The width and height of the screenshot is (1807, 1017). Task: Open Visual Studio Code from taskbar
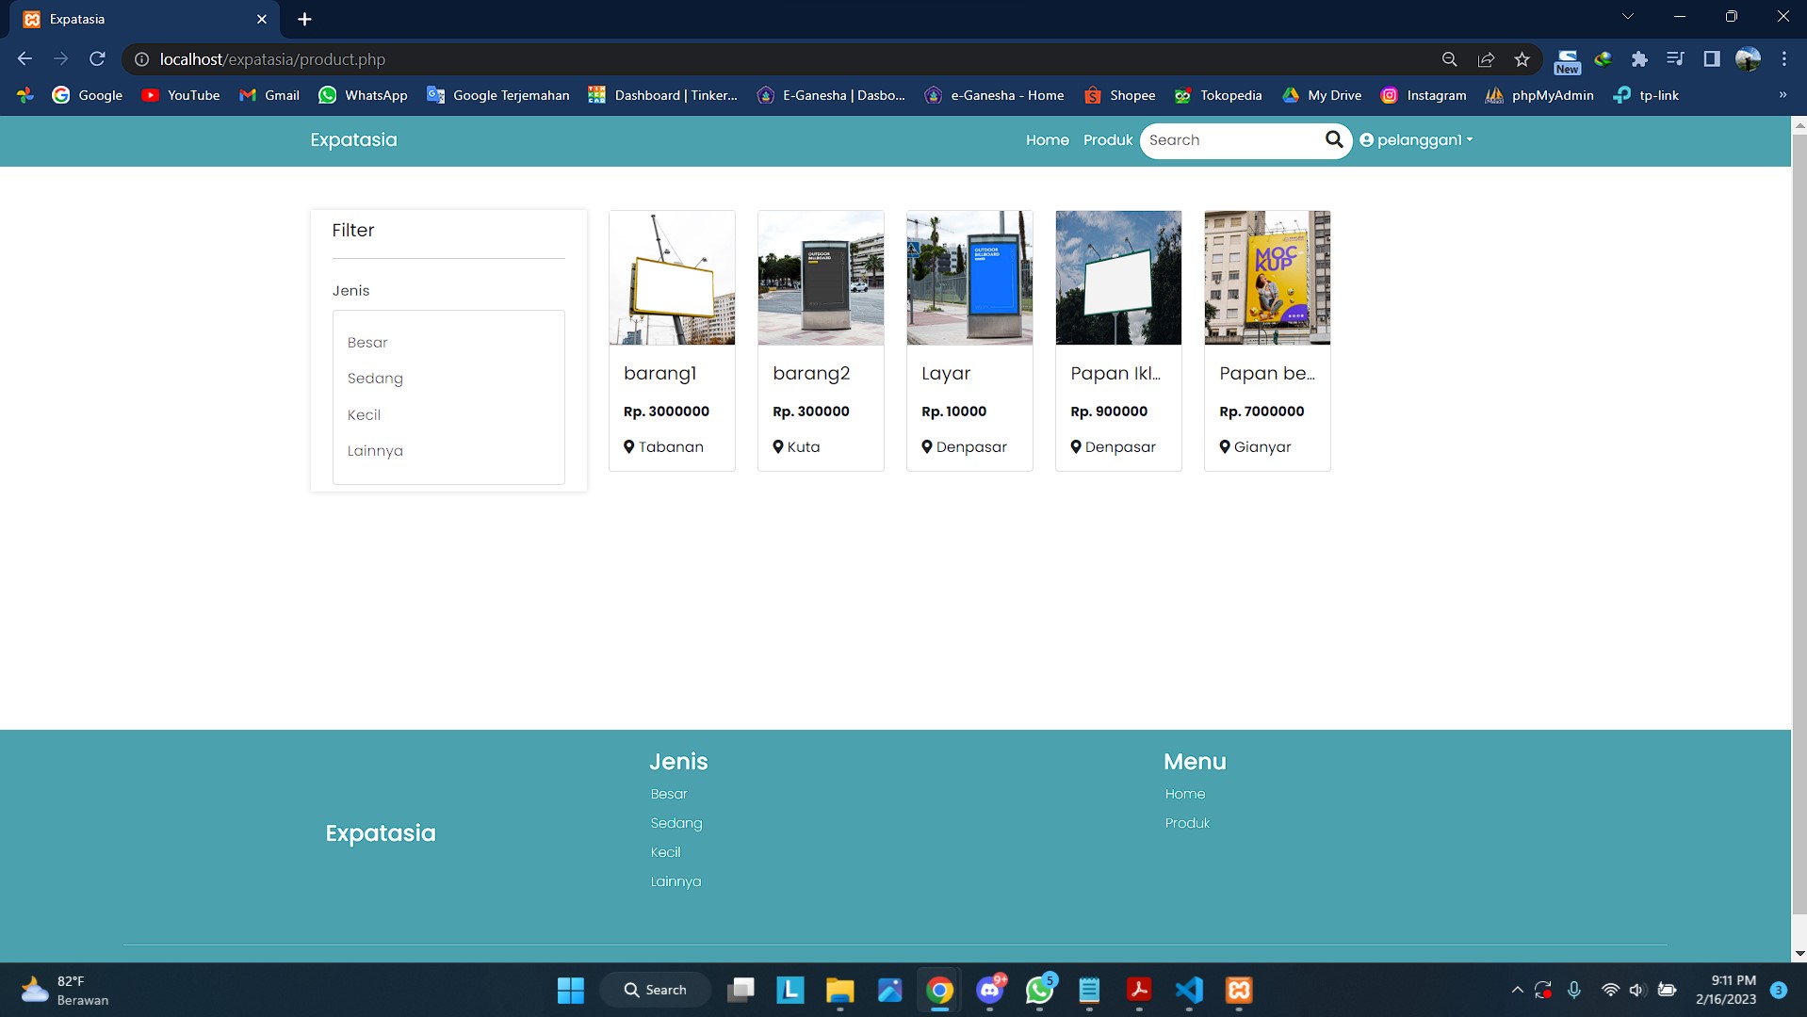pyautogui.click(x=1189, y=990)
